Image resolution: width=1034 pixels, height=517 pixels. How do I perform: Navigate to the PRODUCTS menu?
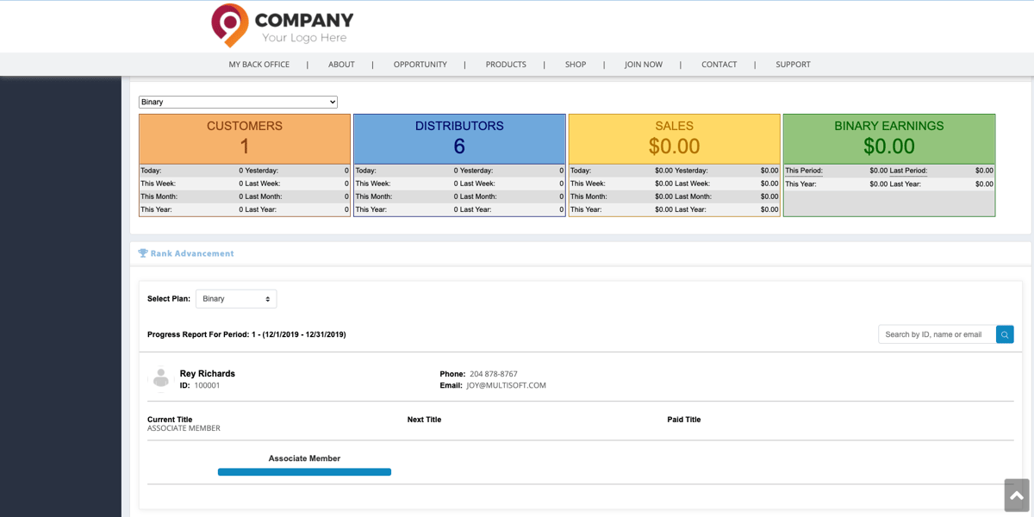click(505, 64)
